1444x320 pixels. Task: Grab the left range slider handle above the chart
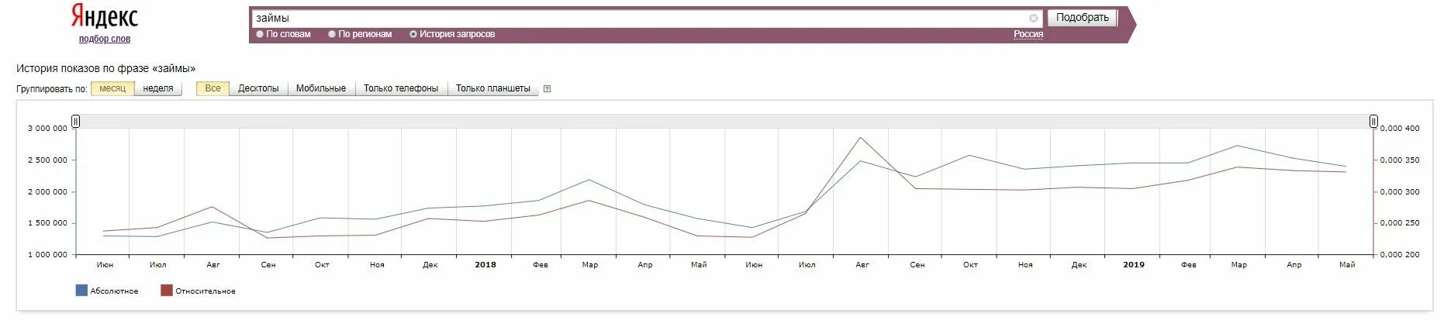(x=75, y=121)
